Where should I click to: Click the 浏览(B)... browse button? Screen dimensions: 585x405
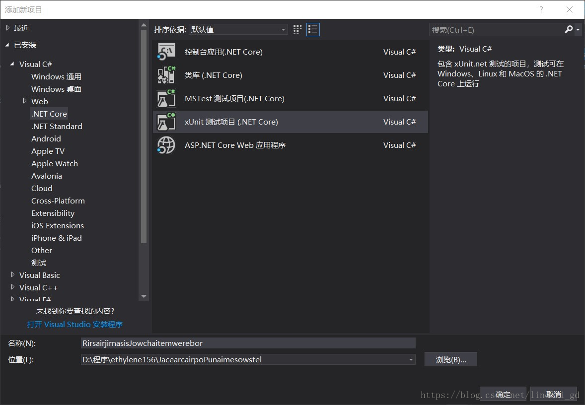point(451,359)
